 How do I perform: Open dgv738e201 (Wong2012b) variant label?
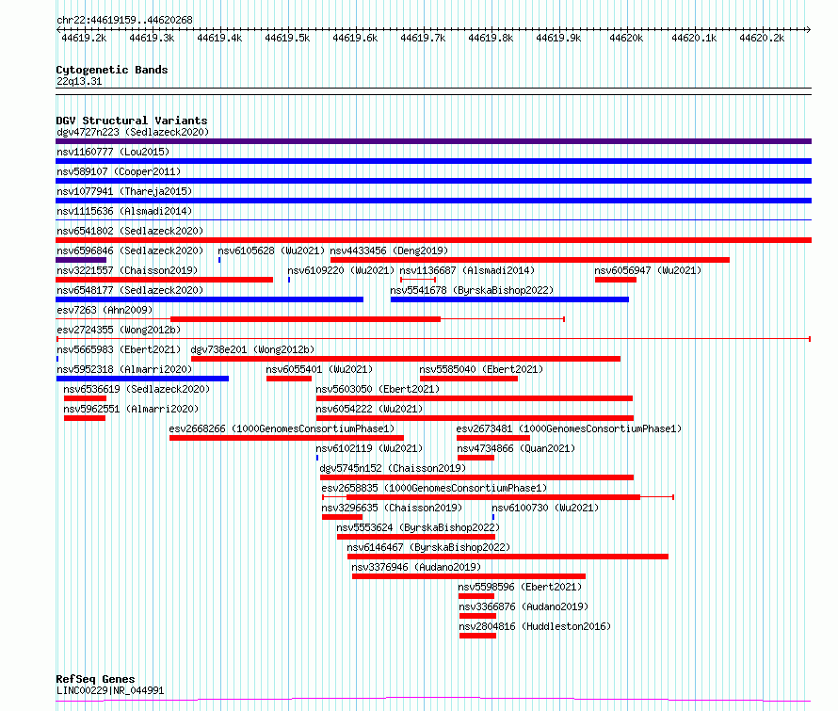tap(252, 349)
